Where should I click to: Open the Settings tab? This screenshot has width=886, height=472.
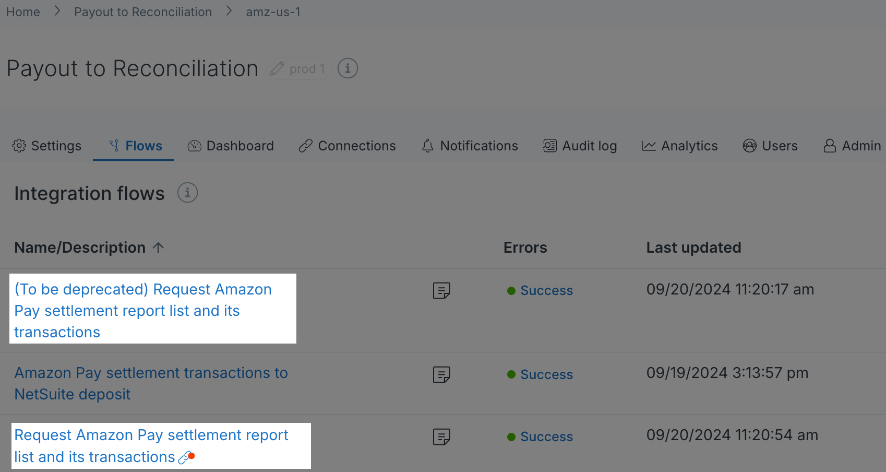pos(47,146)
